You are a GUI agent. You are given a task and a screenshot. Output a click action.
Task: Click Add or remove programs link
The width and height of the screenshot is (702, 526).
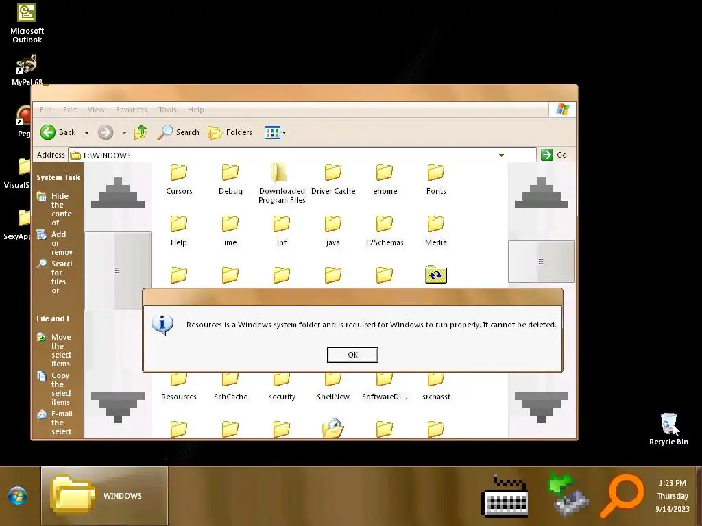pyautogui.click(x=55, y=243)
